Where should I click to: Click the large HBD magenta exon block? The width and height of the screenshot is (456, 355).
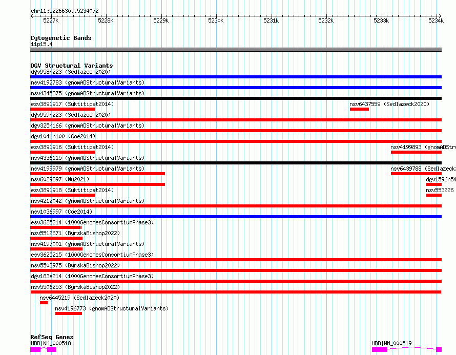380,349
